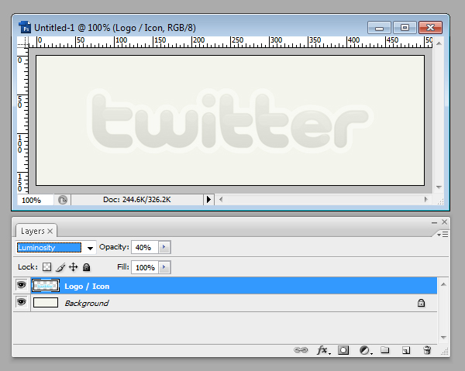Screen dimensions: 465x371
Task: Toggle lock image pixels brush icon
Action: (x=60, y=267)
